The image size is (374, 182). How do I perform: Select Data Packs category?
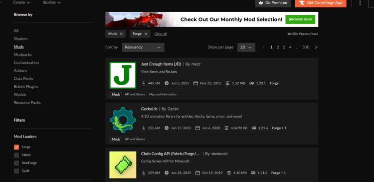23,78
